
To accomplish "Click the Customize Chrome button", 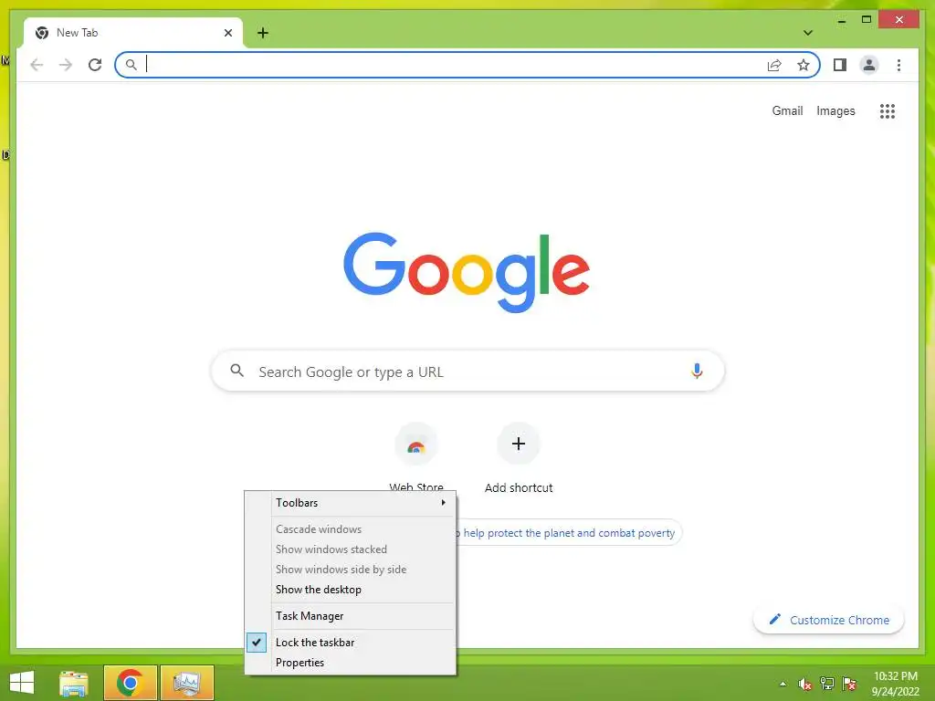I will 829,620.
